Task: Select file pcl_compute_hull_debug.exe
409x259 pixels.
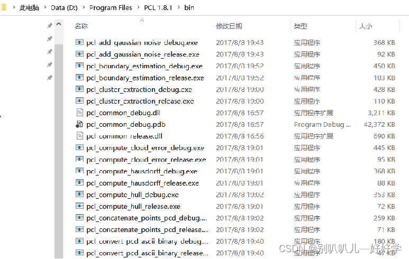Action: [x=132, y=195]
